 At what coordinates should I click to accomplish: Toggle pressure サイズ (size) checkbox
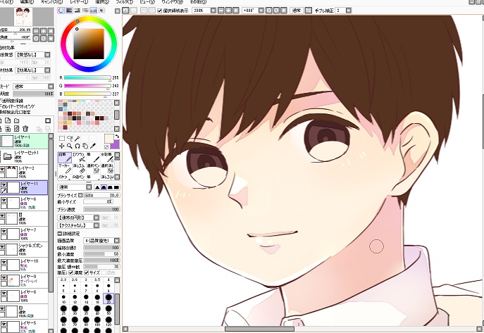tap(87, 273)
